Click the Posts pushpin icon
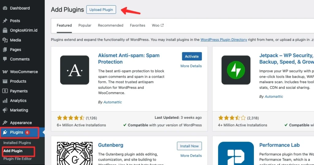The image size is (314, 165). (5, 21)
